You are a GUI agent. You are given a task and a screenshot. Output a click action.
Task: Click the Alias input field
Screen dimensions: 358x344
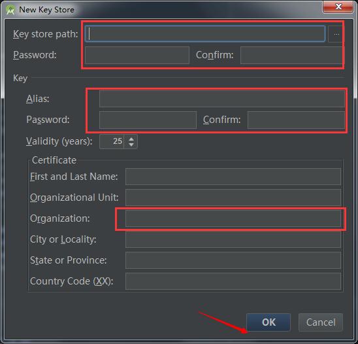click(x=222, y=99)
